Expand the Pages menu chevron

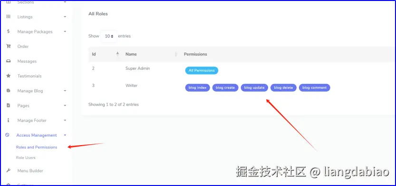pyautogui.click(x=65, y=106)
